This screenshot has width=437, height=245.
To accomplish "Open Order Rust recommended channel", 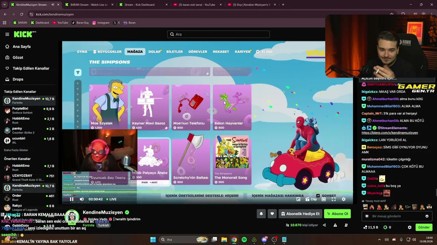I will tap(29, 197).
